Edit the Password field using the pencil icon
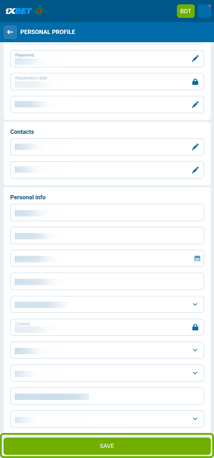 tap(195, 58)
